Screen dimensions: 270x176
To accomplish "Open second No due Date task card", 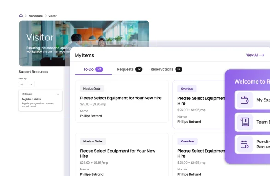I will pyautogui.click(x=122, y=154).
